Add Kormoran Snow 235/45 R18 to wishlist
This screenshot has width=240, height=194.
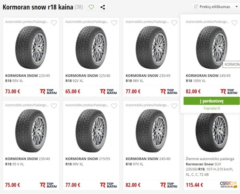tap(174, 23)
